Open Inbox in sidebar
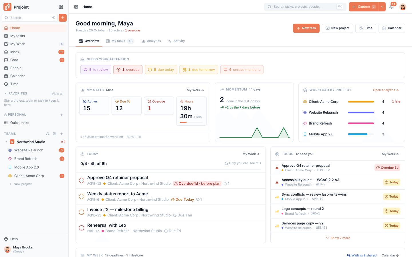Image resolution: width=412 pixels, height=257 pixels. click(x=34, y=52)
